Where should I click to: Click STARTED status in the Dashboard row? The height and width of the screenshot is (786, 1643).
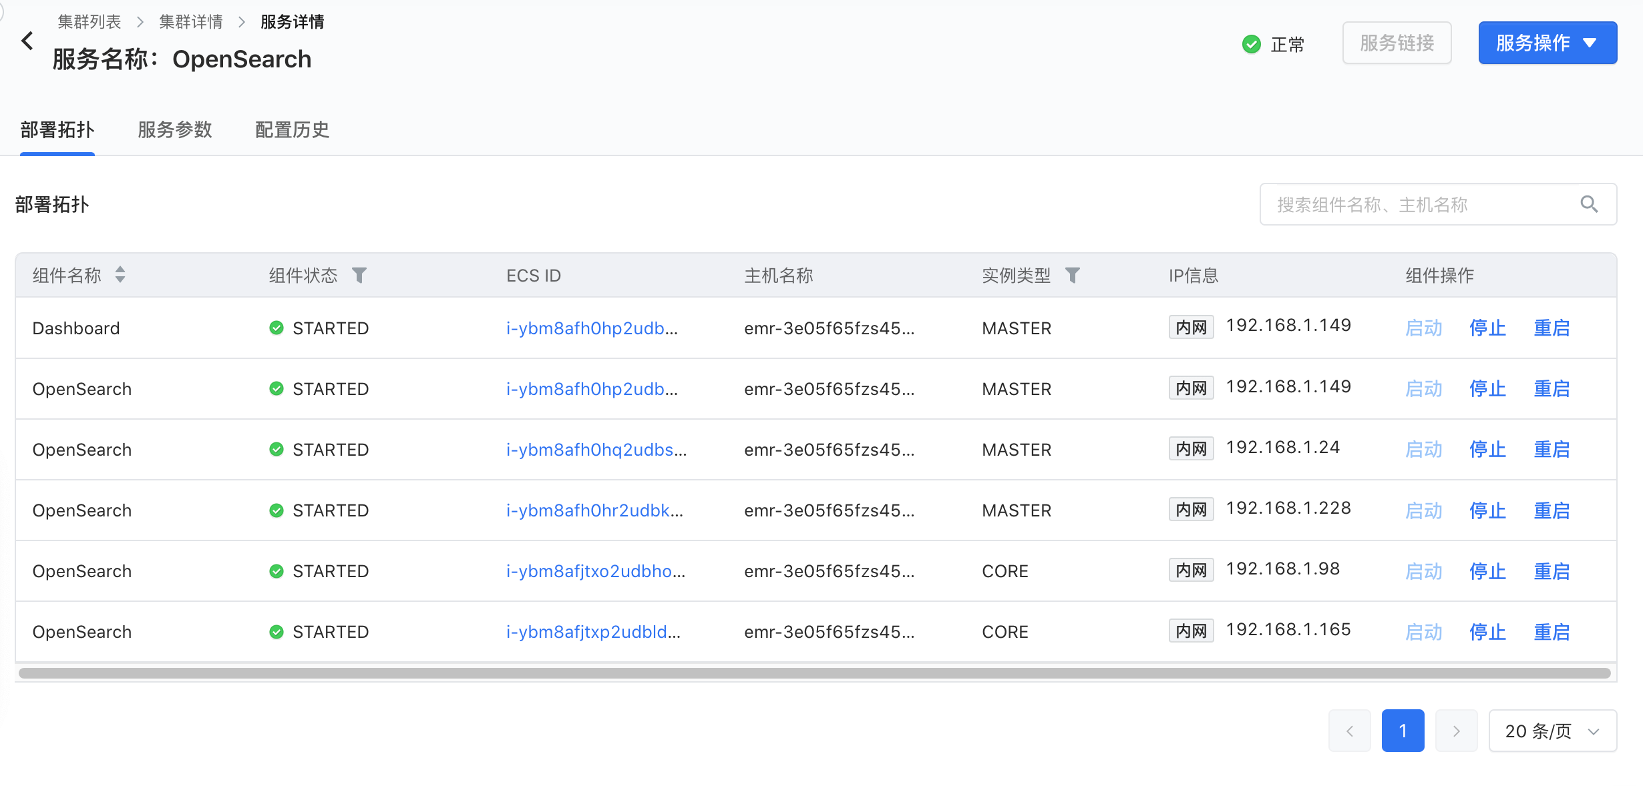(x=331, y=328)
